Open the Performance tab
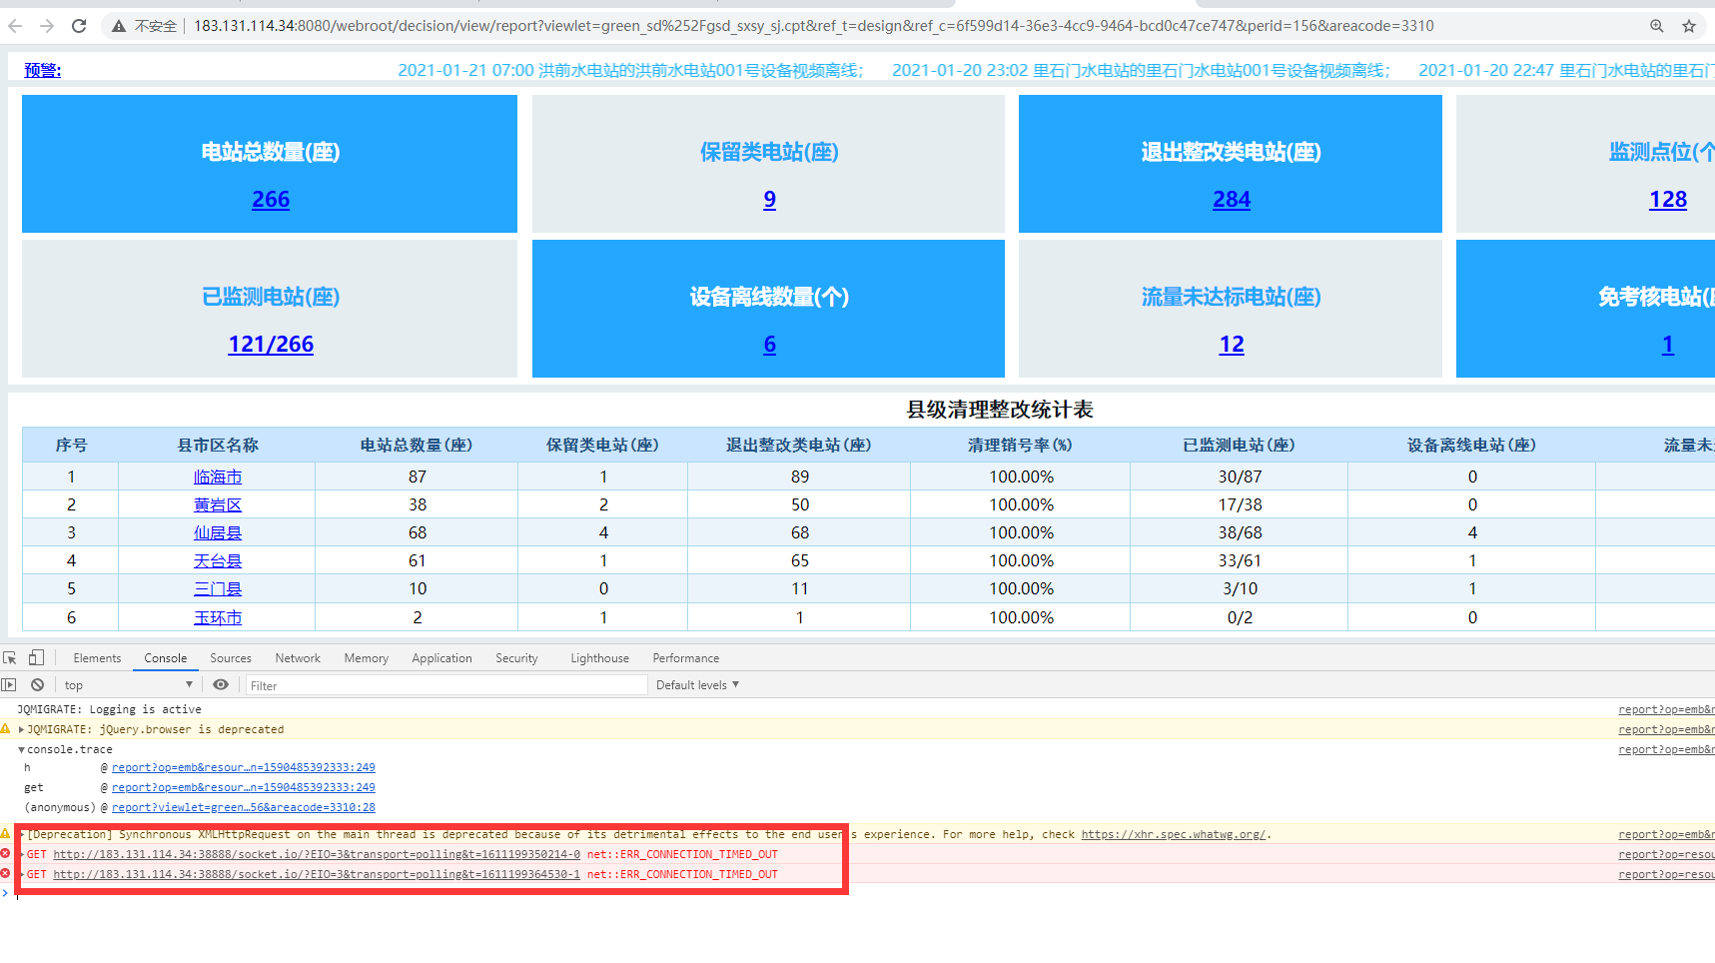Image resolution: width=1715 pixels, height=963 pixels. click(685, 658)
